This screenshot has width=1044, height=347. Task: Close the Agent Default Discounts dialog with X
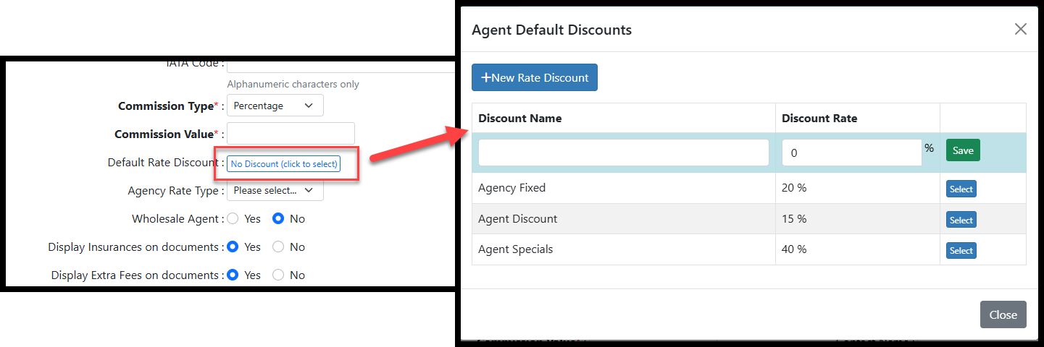pyautogui.click(x=1020, y=30)
